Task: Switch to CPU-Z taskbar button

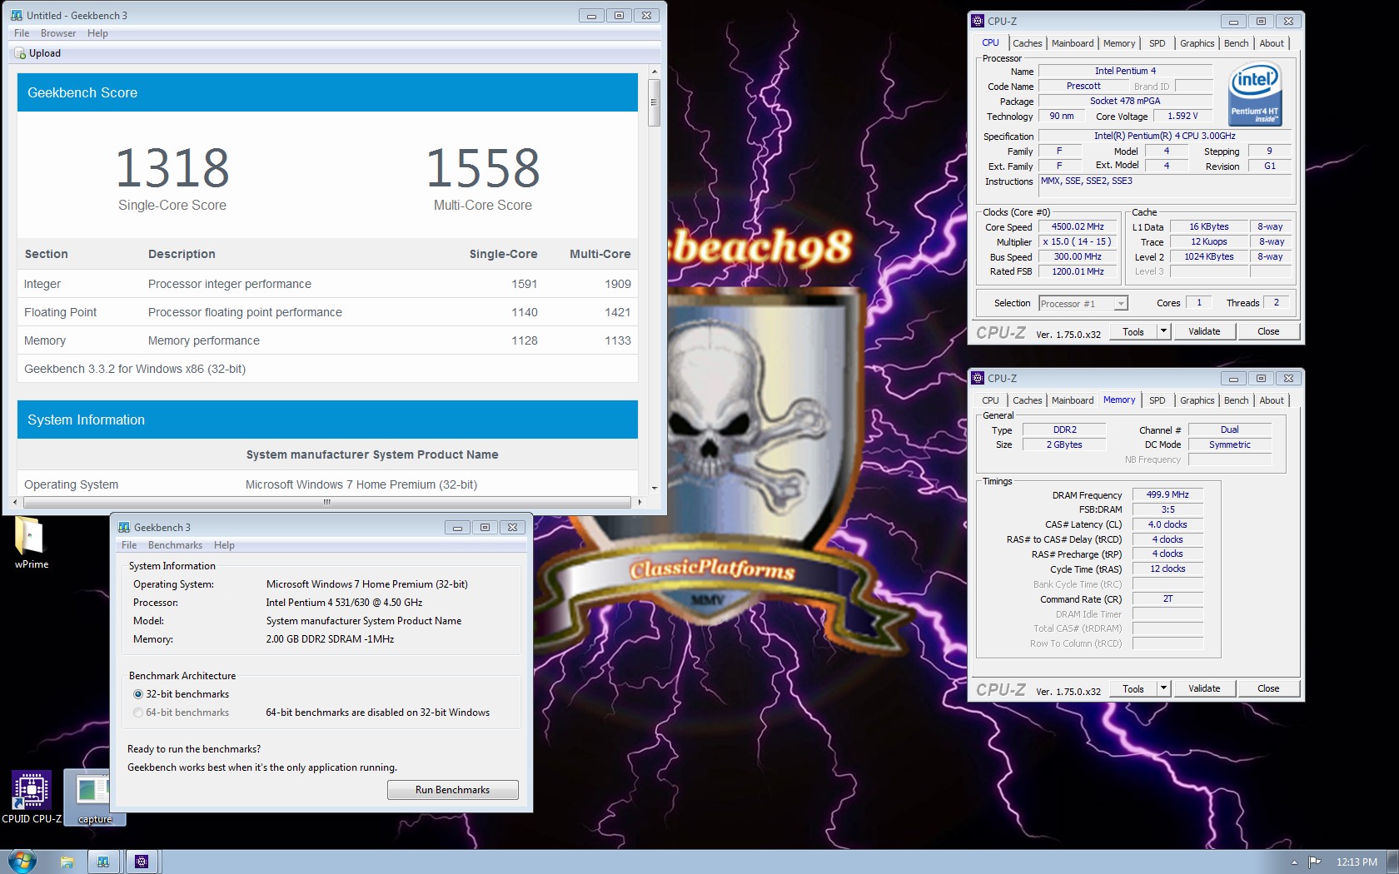Action: (142, 862)
